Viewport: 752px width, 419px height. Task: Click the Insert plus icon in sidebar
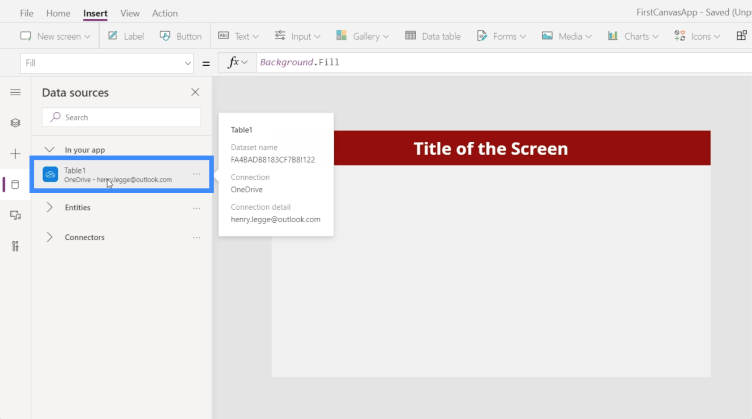click(15, 154)
